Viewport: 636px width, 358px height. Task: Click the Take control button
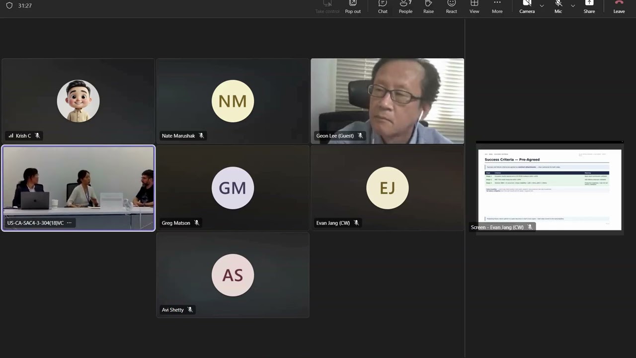pos(327,7)
